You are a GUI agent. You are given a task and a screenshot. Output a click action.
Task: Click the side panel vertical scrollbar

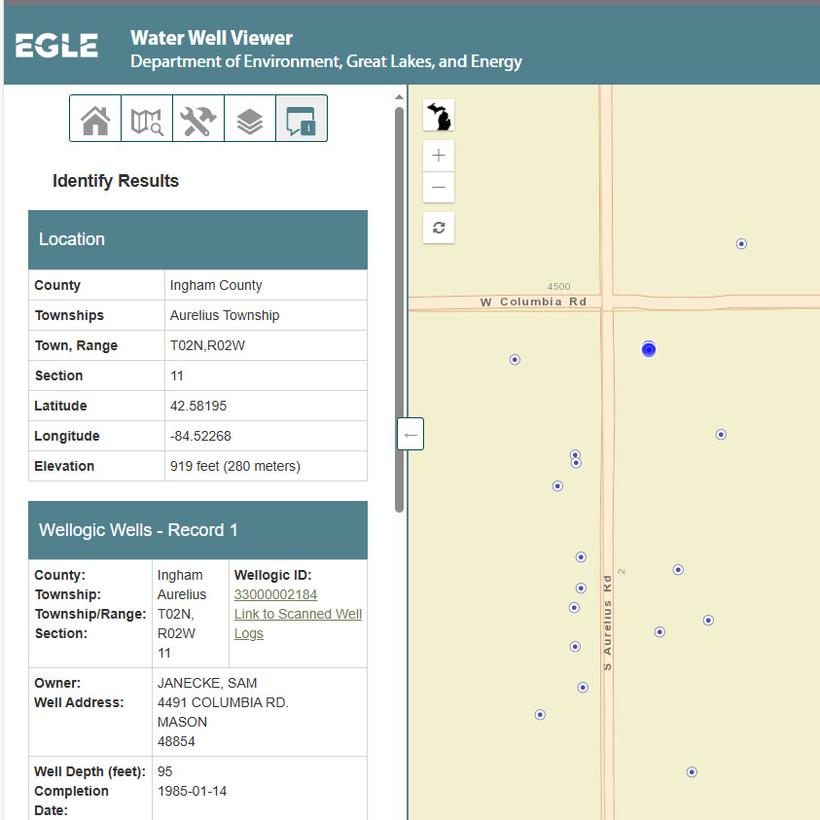click(x=399, y=309)
